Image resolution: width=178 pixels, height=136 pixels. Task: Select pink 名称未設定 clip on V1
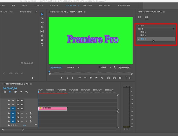[53, 109]
